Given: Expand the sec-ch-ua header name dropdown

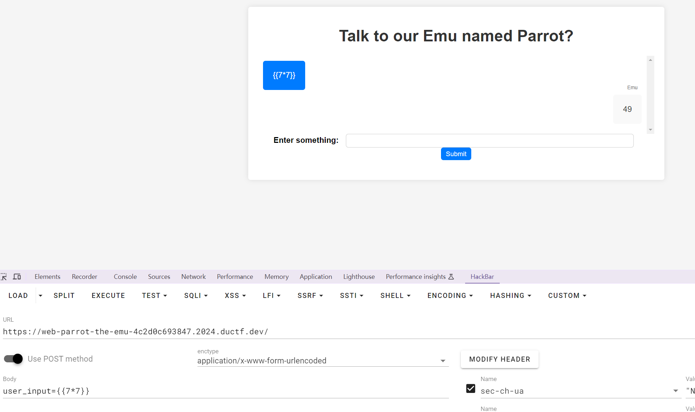Looking at the screenshot, I should [676, 391].
